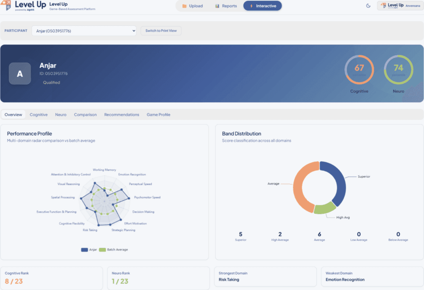Switch to the Cognitive tab
This screenshot has width=424, height=290.
tap(39, 115)
